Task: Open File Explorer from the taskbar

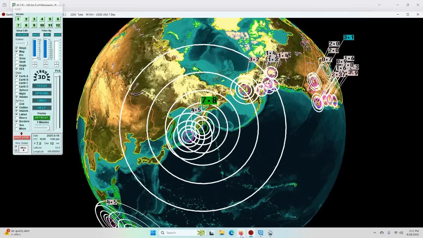Action: tap(221, 233)
